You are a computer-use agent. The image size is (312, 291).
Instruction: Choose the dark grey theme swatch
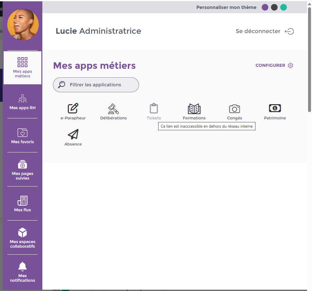(x=274, y=7)
